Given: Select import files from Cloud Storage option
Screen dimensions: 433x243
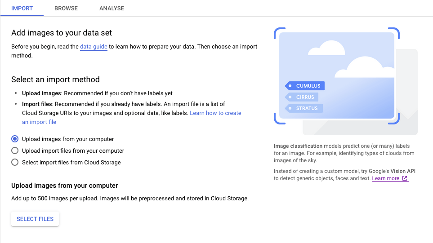Looking at the screenshot, I should (x=15, y=163).
